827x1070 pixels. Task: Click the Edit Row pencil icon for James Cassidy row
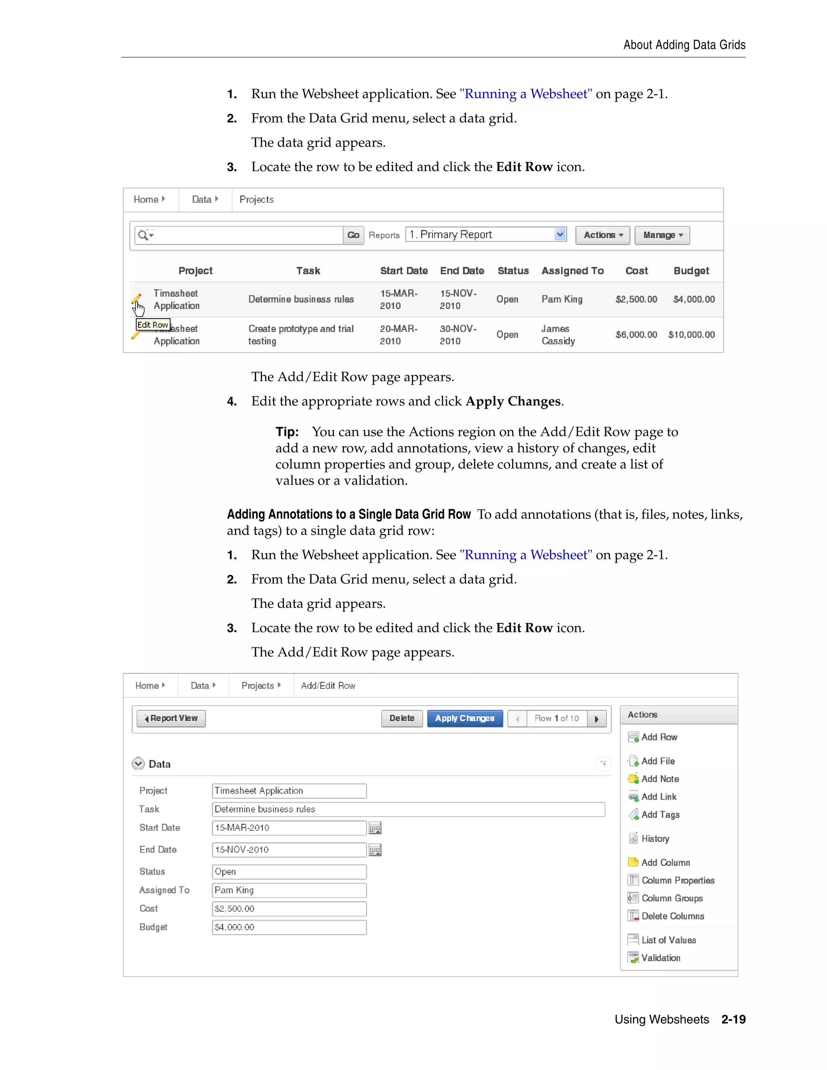135,335
